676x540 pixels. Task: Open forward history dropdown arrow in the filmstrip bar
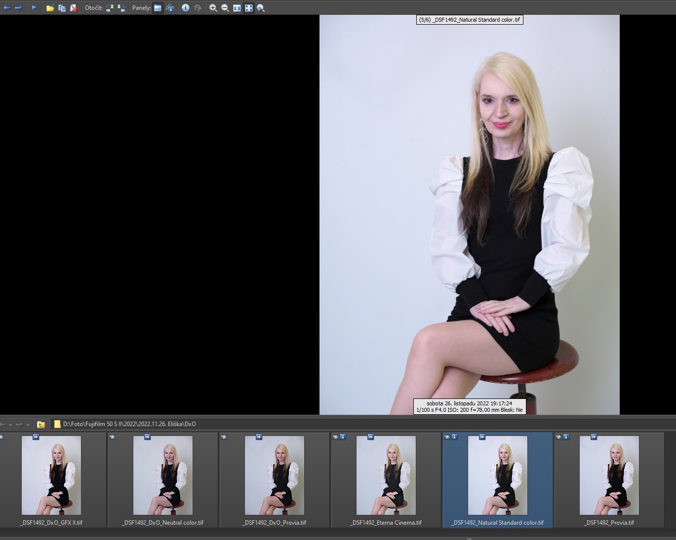click(28, 425)
